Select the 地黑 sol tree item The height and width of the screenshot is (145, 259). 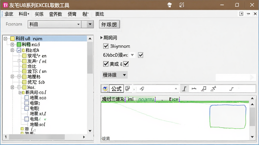point(37,124)
